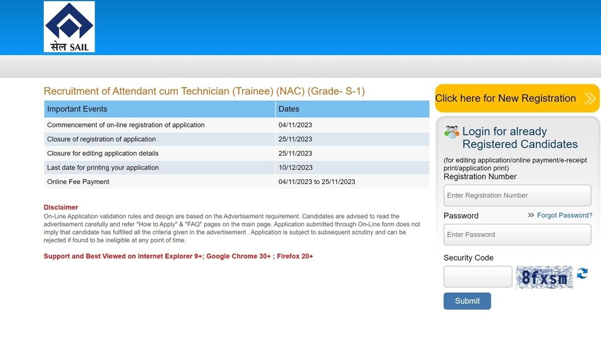Click the Dates column header
Screen dimensions: 601x338
(x=352, y=109)
